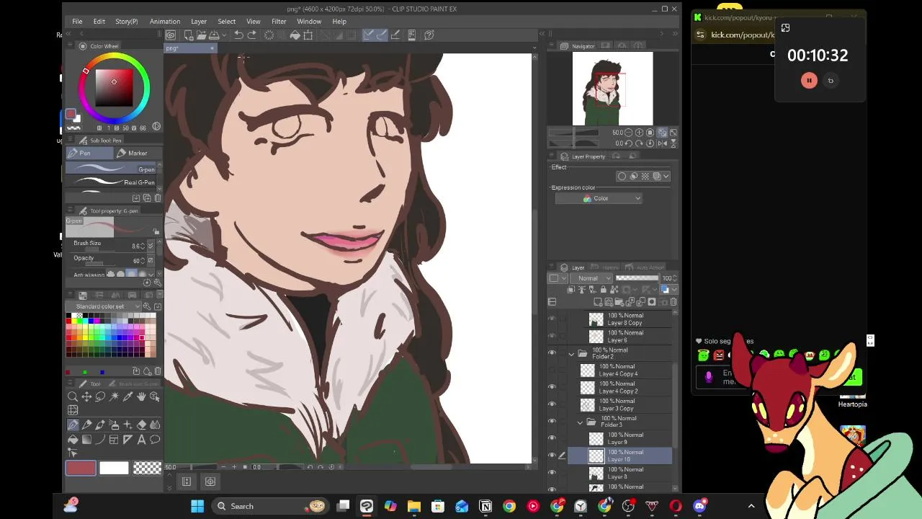
Task: Select the Text tool
Action: (x=141, y=439)
